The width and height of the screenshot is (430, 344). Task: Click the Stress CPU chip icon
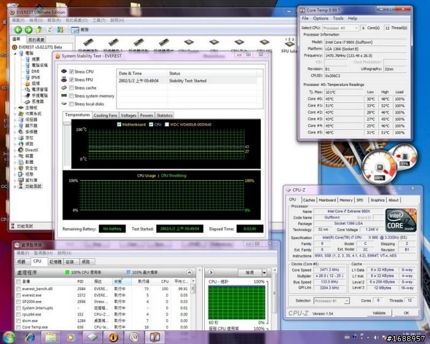[x=64, y=71]
